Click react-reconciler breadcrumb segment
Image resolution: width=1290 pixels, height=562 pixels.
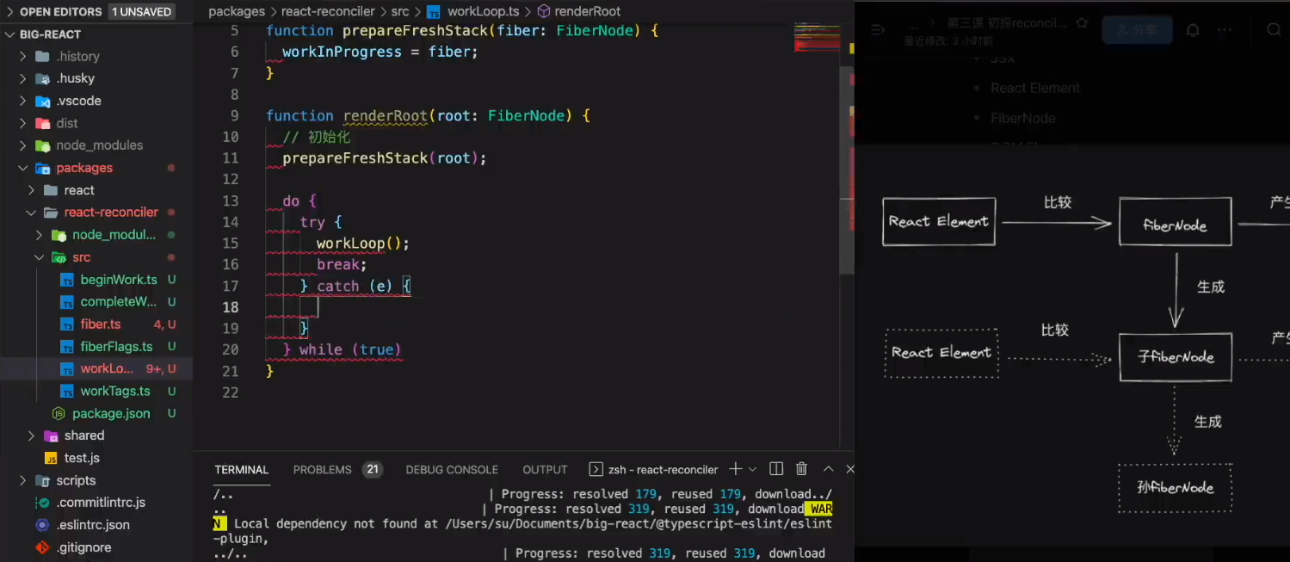coord(329,11)
